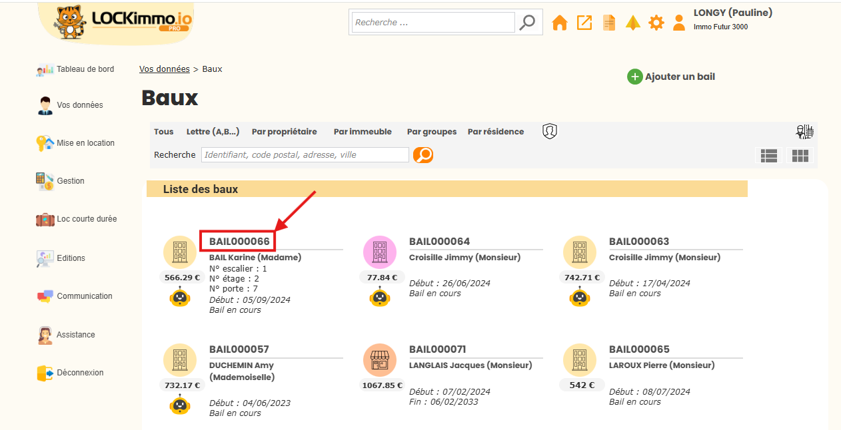The image size is (841, 430).
Task: Click the magnifier icon beside top search box
Action: (527, 22)
